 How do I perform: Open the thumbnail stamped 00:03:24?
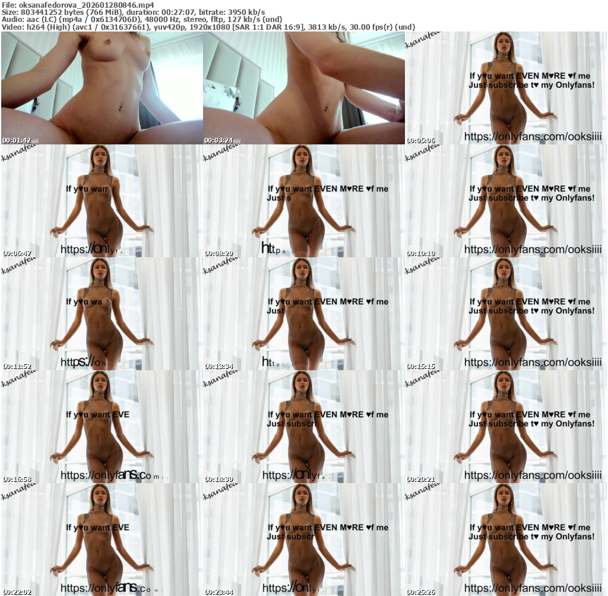[304, 88]
